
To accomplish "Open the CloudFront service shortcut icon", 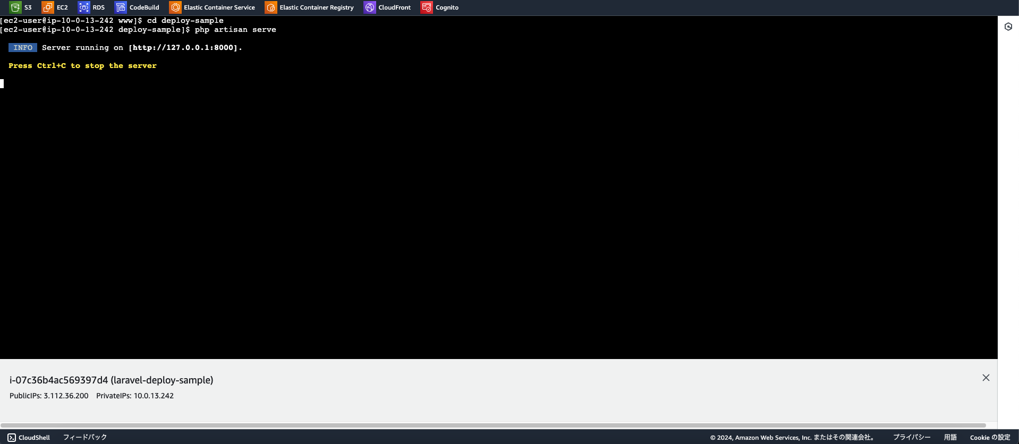I will [370, 7].
